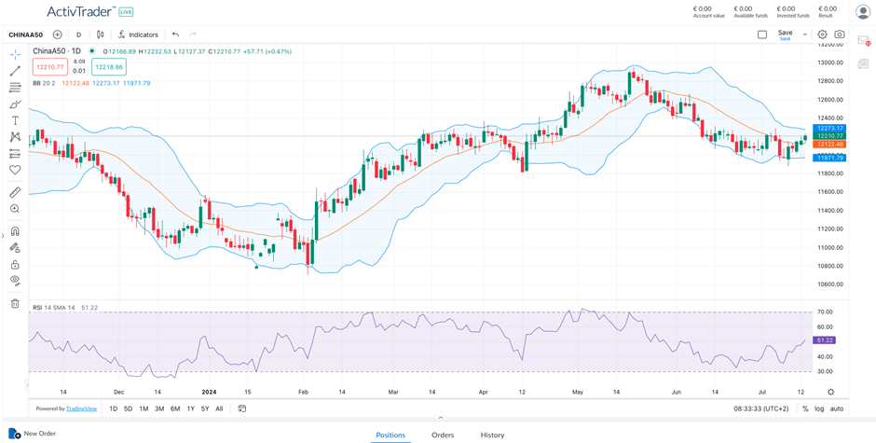
Task: Expand the Save layout dropdown arrow
Action: pos(805,35)
